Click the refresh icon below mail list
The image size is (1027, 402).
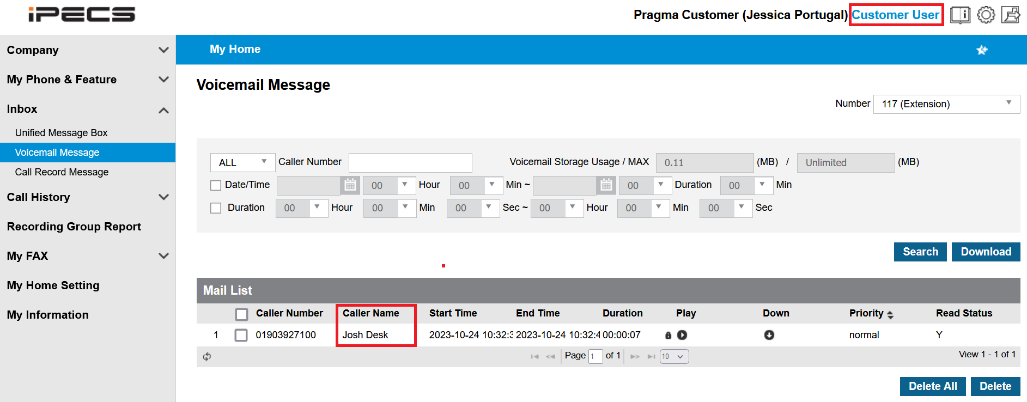[207, 357]
